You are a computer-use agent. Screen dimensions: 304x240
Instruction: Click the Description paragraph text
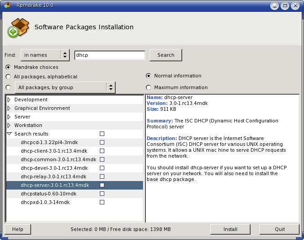click(x=217, y=147)
